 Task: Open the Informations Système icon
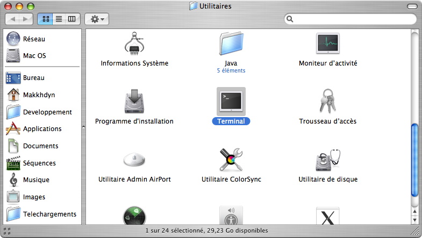tap(134, 44)
